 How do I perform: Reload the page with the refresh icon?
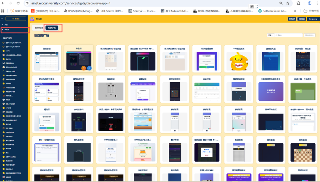[x=18, y=3]
